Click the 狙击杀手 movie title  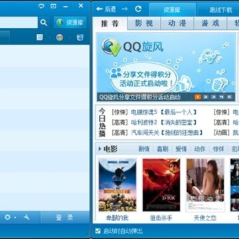[161, 218]
